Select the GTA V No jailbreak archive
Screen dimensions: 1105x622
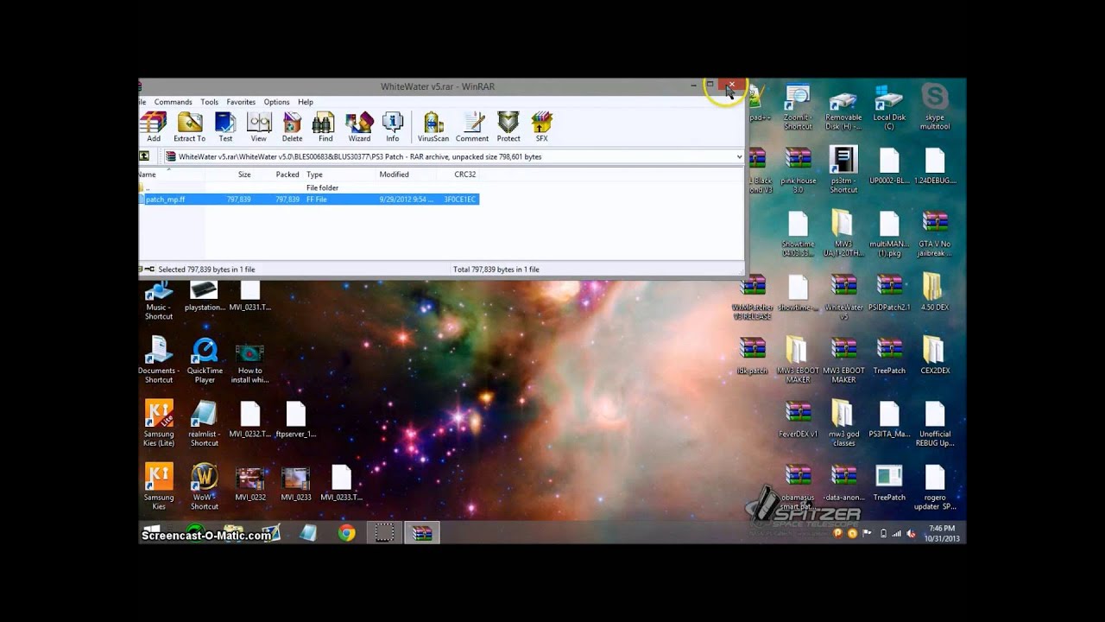click(935, 233)
